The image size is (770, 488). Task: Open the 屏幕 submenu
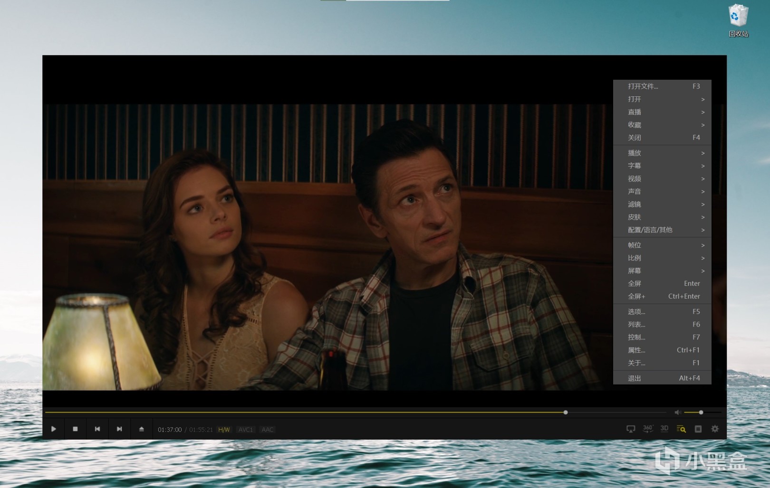pyautogui.click(x=662, y=271)
